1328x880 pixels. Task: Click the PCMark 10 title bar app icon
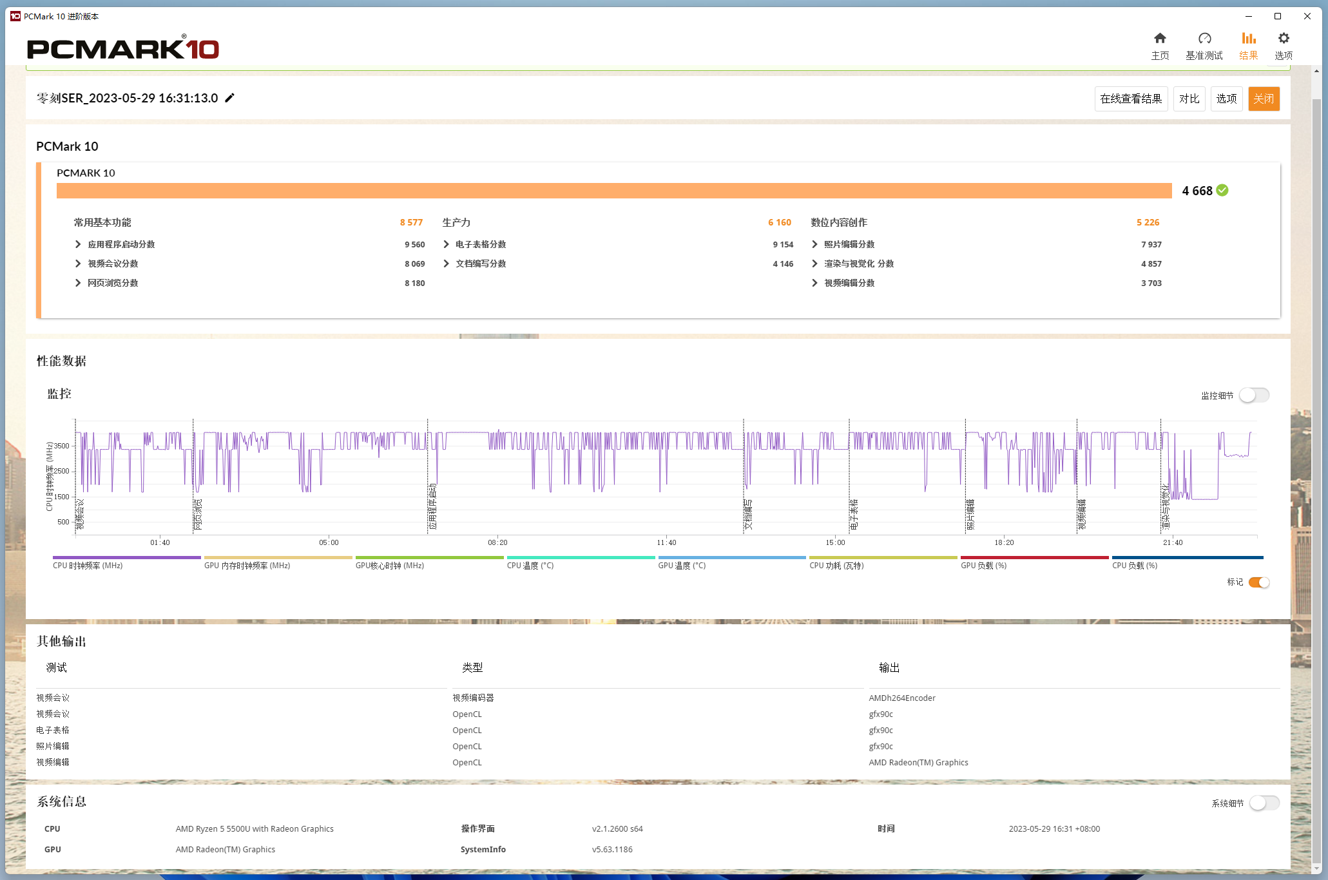[x=15, y=16]
